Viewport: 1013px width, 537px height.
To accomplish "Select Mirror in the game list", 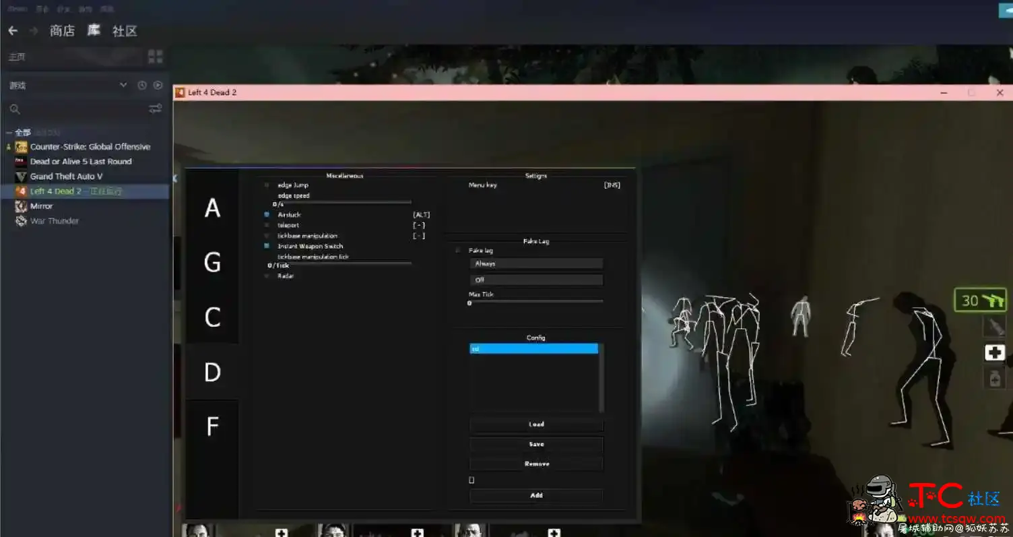I will tap(41, 206).
